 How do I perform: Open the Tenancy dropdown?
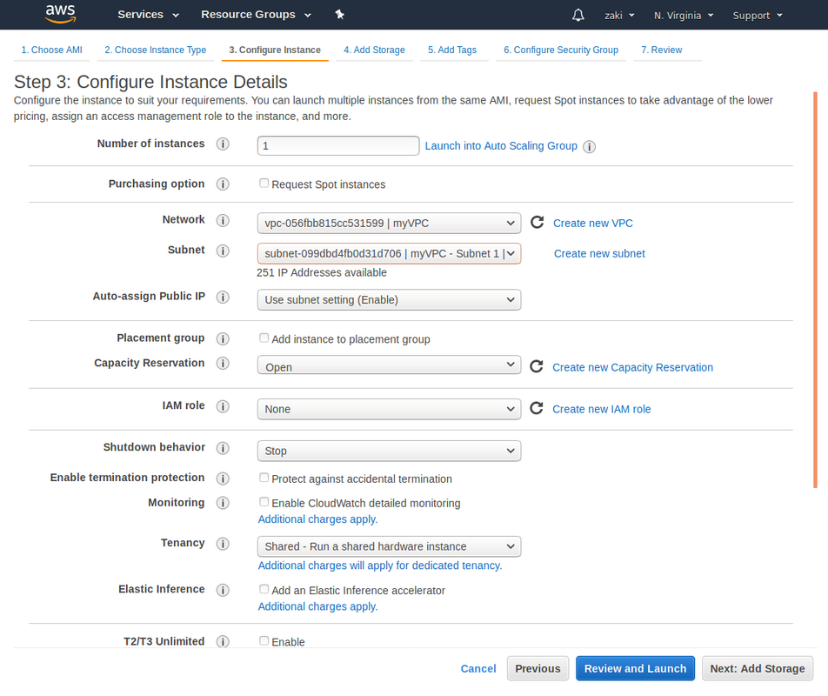389,546
